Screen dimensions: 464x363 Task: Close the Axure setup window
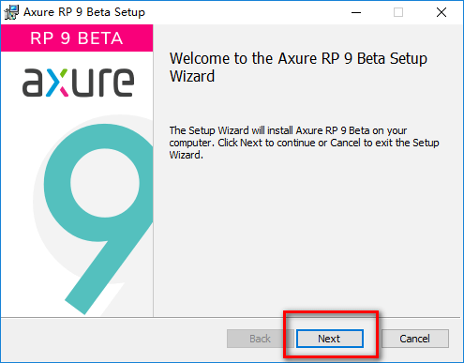[442, 12]
